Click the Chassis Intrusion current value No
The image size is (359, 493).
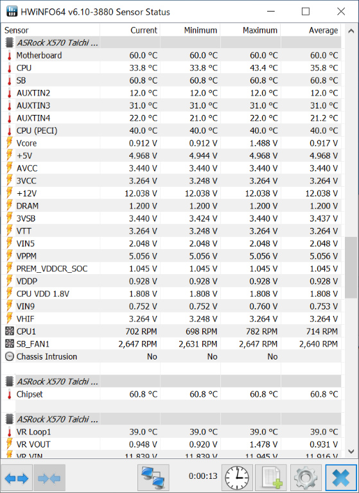click(152, 356)
